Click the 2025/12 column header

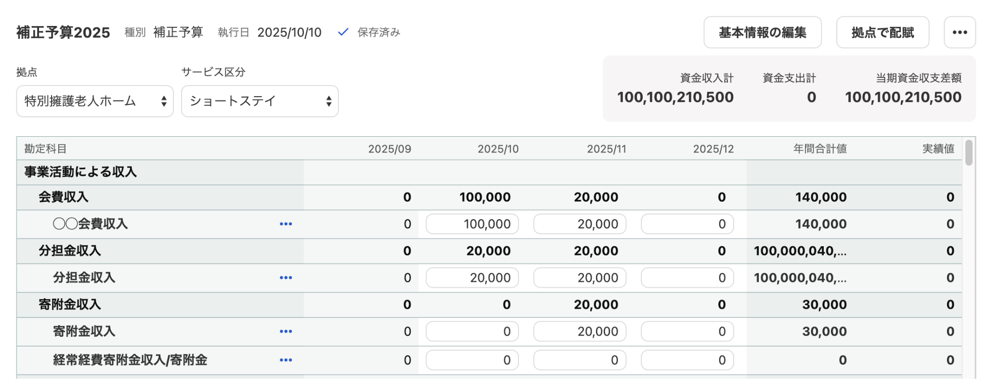[x=714, y=149]
